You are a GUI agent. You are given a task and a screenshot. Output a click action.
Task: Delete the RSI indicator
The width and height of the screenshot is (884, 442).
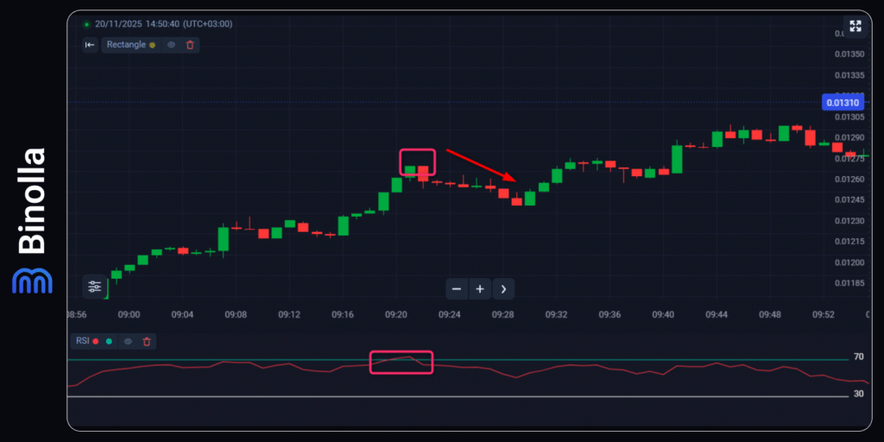click(147, 342)
